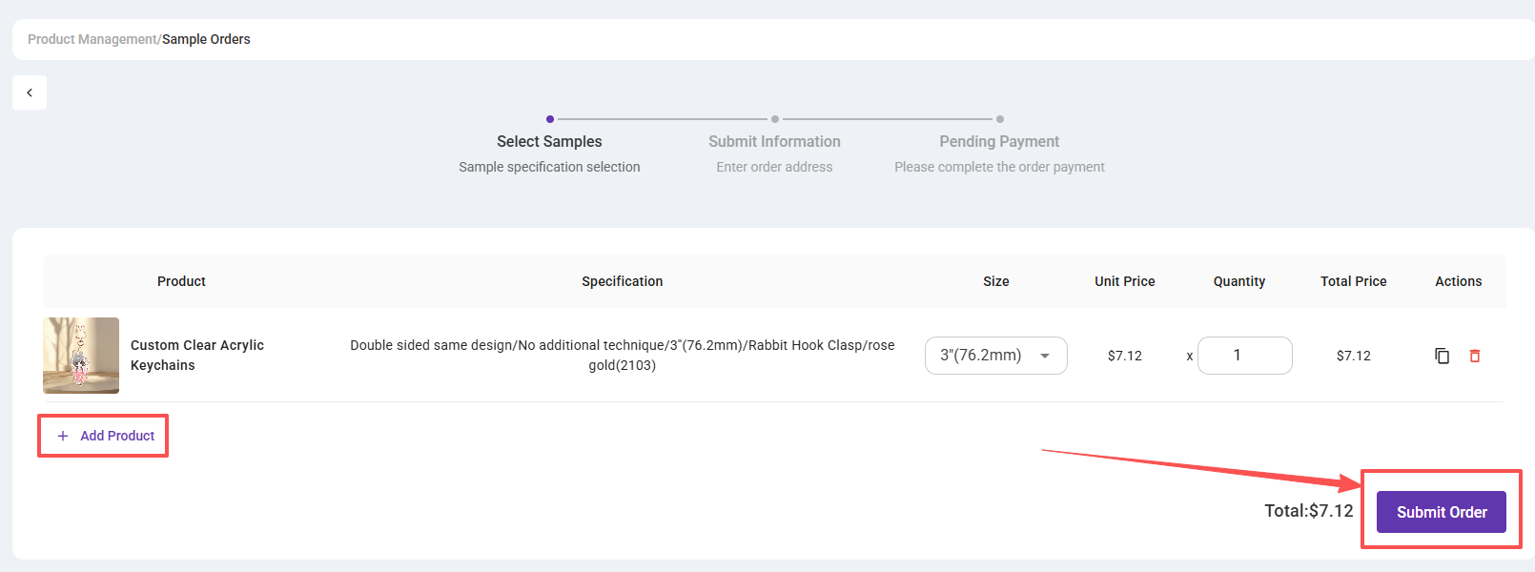The height and width of the screenshot is (572, 1535).
Task: Click the Custom Clear Acrylic Keychains name
Action: point(197,355)
